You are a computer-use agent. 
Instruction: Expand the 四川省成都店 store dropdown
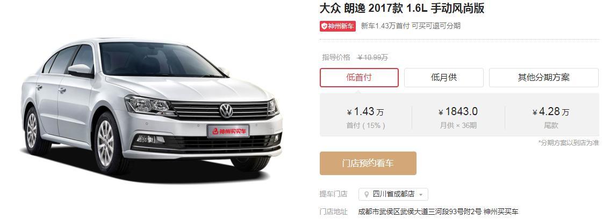[x=393, y=194]
